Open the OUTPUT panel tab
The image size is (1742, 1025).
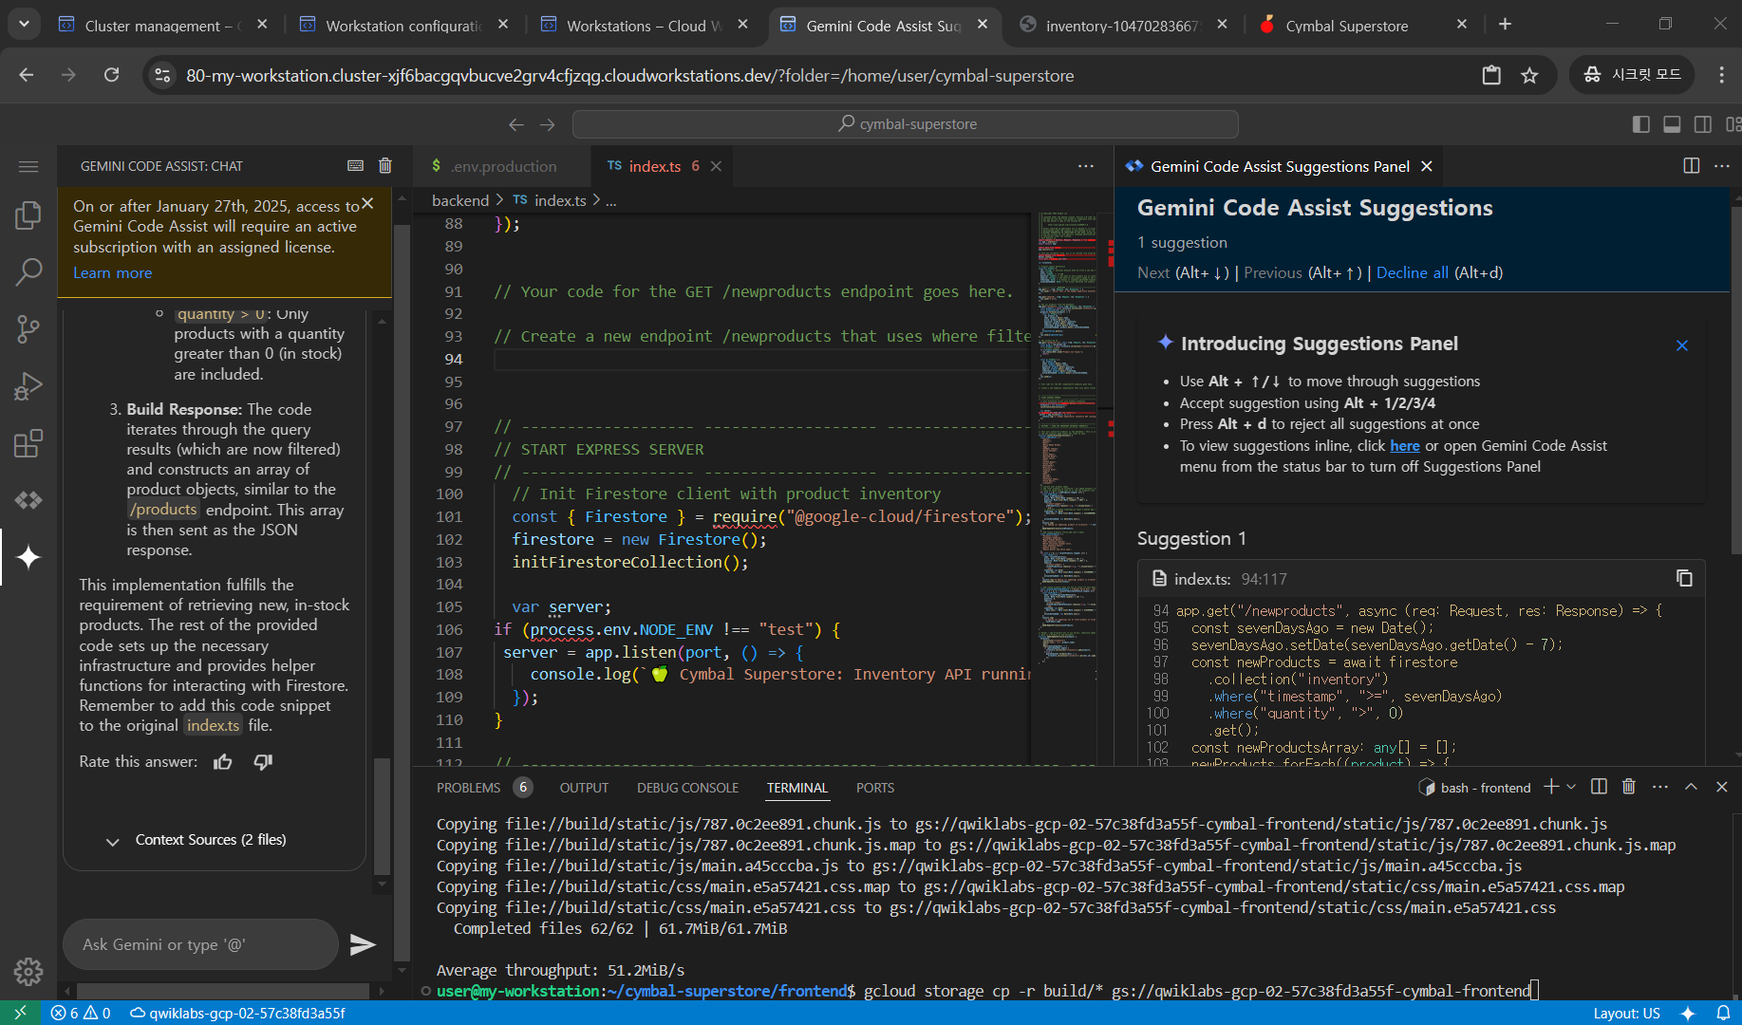[584, 788]
